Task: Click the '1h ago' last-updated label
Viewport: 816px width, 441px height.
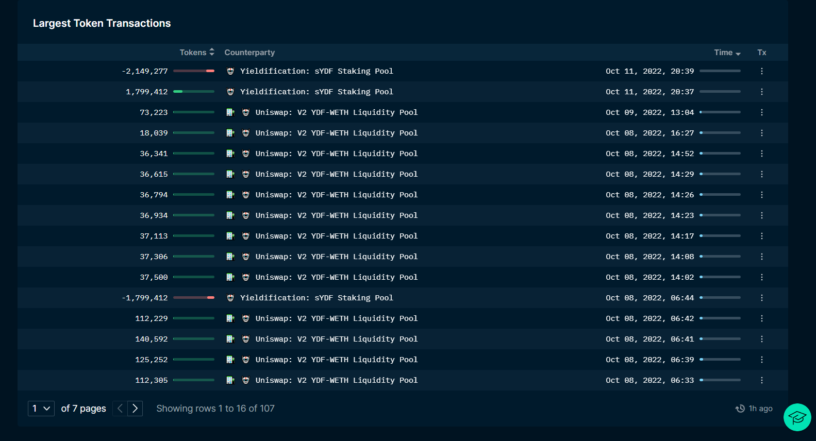Action: click(761, 409)
